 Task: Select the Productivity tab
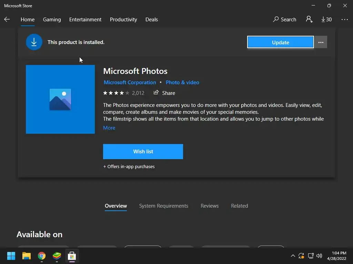pyautogui.click(x=123, y=20)
